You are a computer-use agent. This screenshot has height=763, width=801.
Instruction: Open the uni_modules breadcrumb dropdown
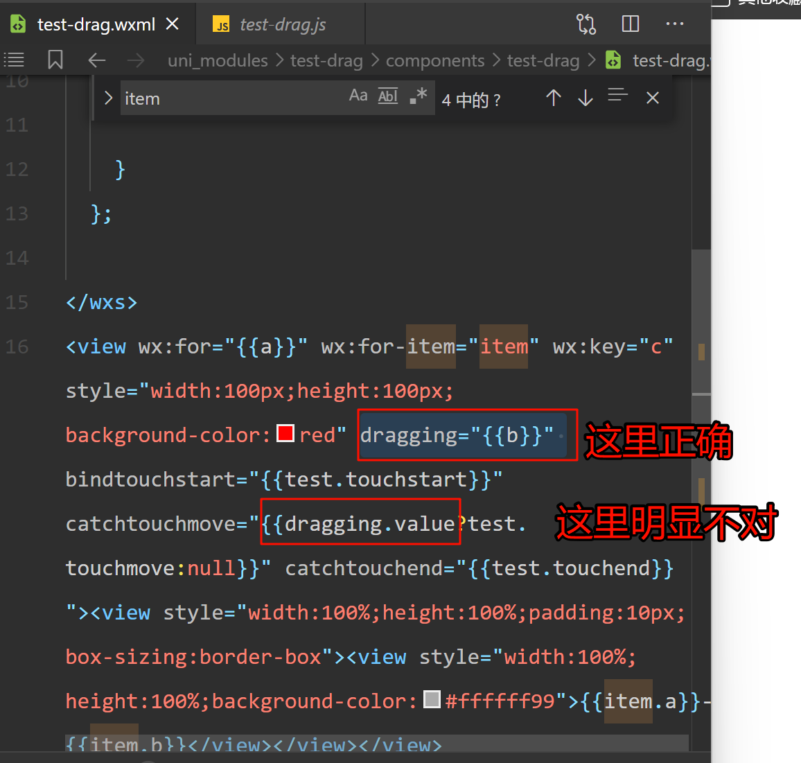point(218,60)
